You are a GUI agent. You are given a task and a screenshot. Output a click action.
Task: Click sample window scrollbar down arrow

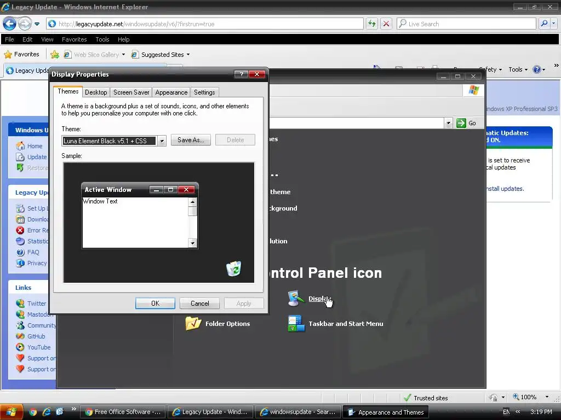pos(192,243)
